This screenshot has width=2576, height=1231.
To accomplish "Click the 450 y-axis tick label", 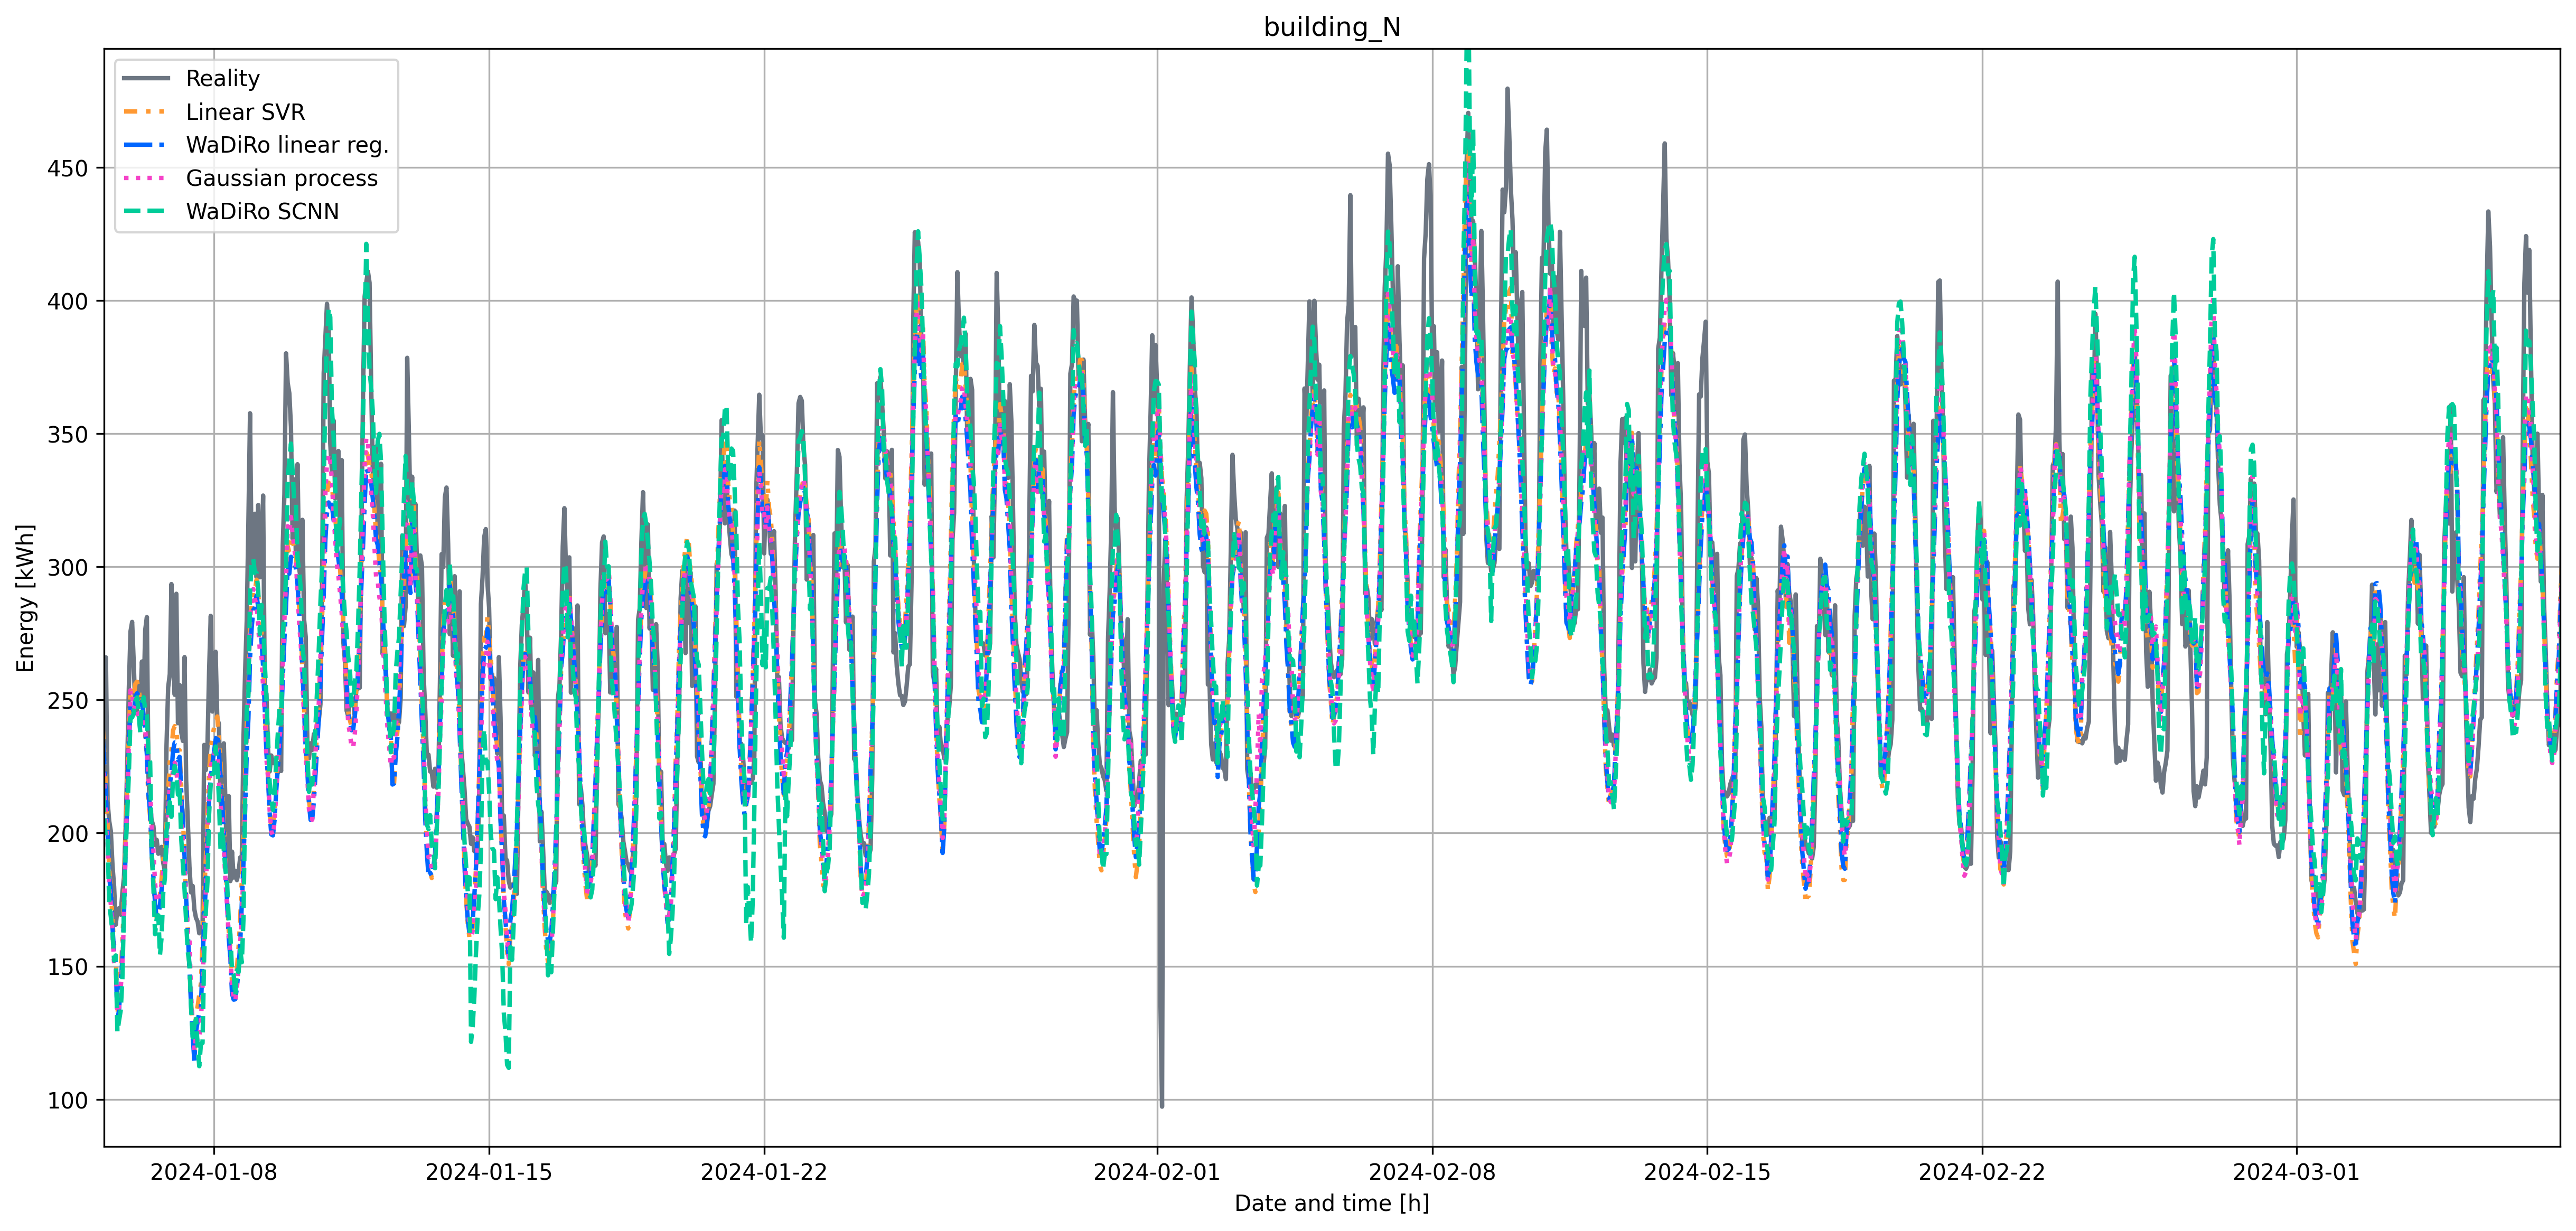I will click(x=68, y=168).
